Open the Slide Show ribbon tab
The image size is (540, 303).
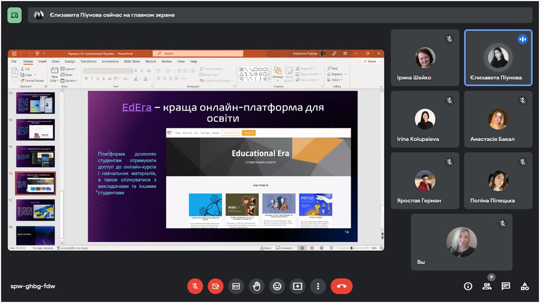132,62
